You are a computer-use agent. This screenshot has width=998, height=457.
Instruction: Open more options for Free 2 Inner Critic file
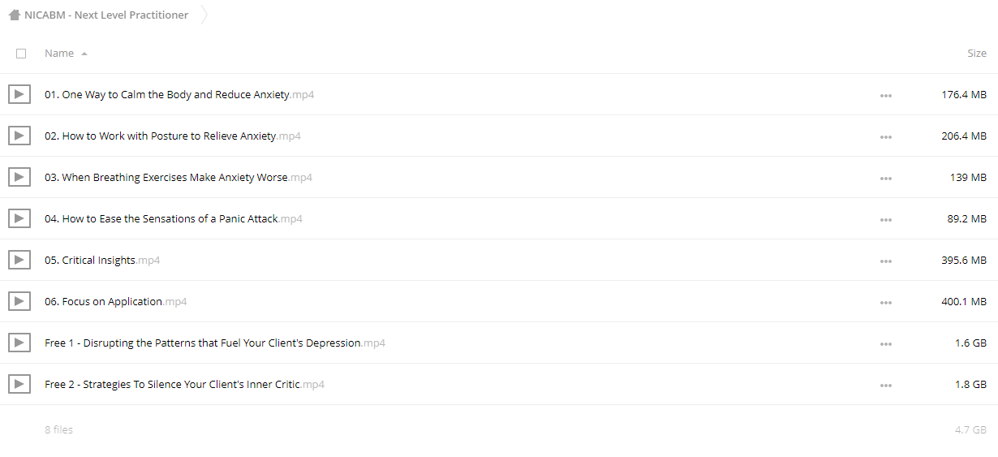coord(885,385)
